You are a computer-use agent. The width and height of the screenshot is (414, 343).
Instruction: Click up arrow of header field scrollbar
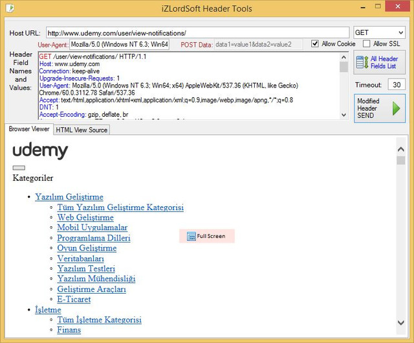pos(343,57)
